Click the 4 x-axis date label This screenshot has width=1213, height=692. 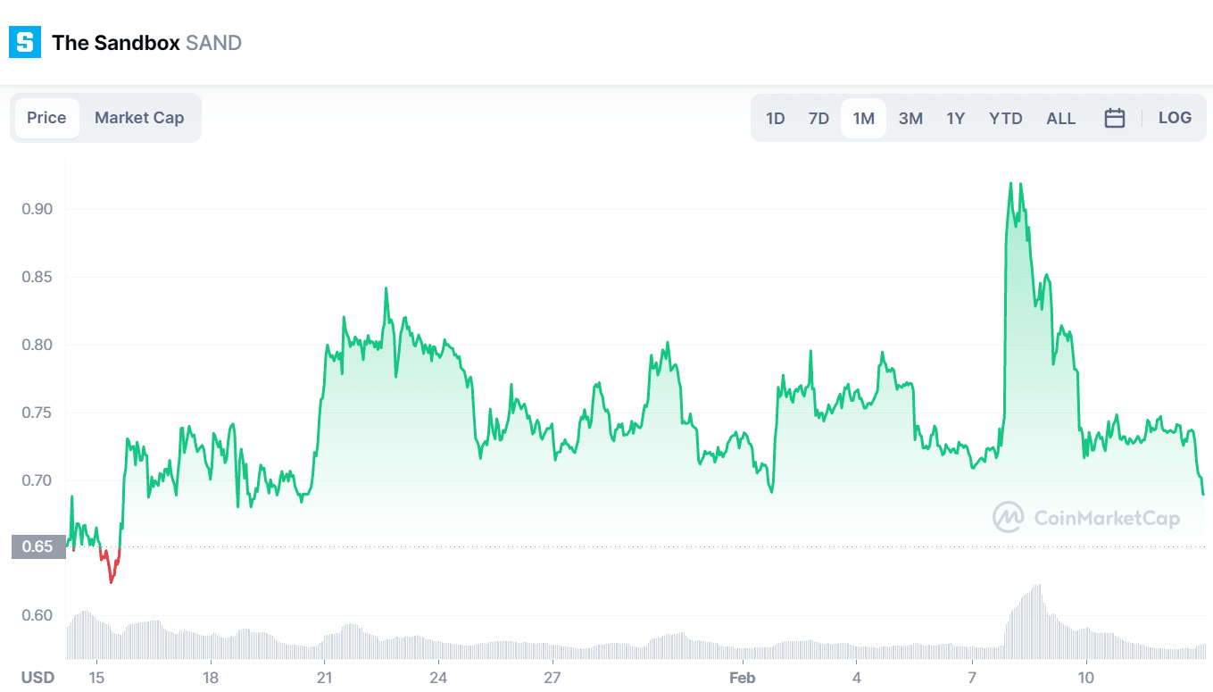pos(856,678)
